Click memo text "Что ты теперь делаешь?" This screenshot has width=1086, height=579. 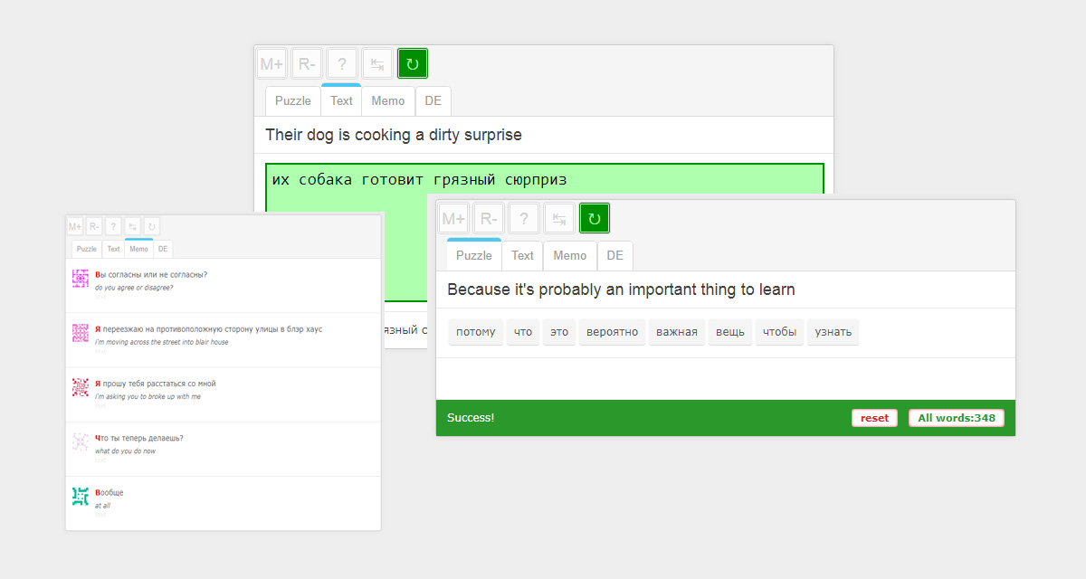click(x=139, y=438)
